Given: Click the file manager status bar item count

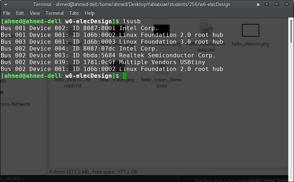Looking at the screenshot, I should click(93, 172).
